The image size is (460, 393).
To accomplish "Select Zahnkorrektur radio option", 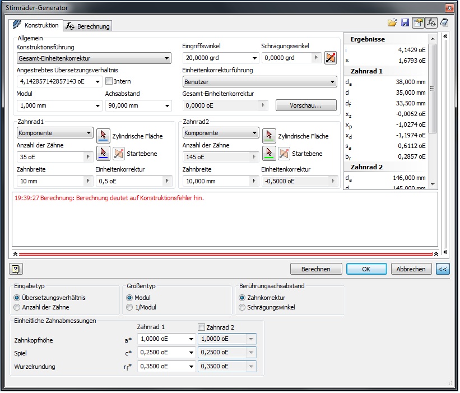I will 243,299.
